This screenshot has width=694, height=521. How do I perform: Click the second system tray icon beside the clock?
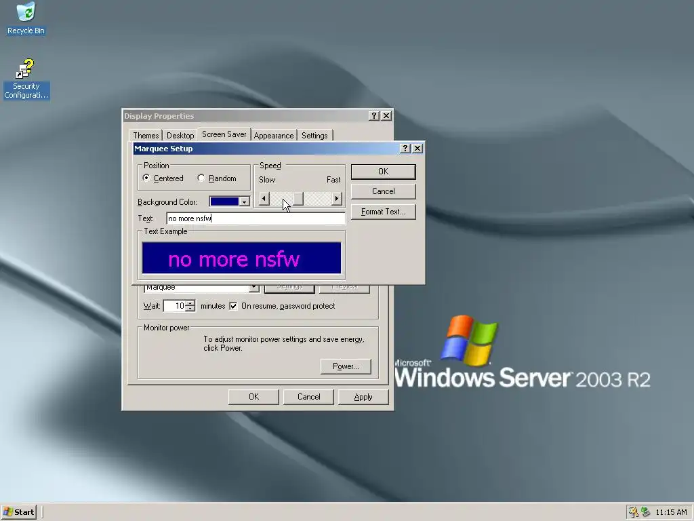point(645,512)
